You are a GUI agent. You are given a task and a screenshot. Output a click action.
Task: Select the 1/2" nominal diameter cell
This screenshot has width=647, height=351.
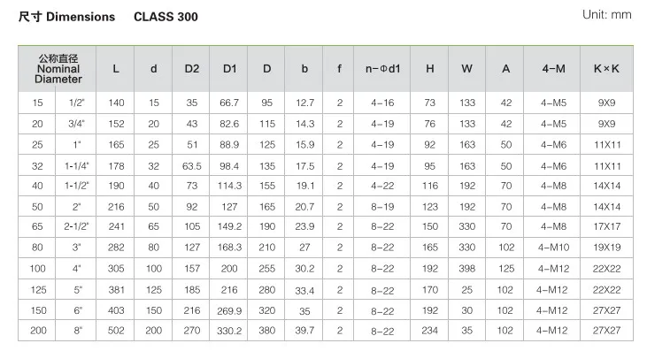76,103
